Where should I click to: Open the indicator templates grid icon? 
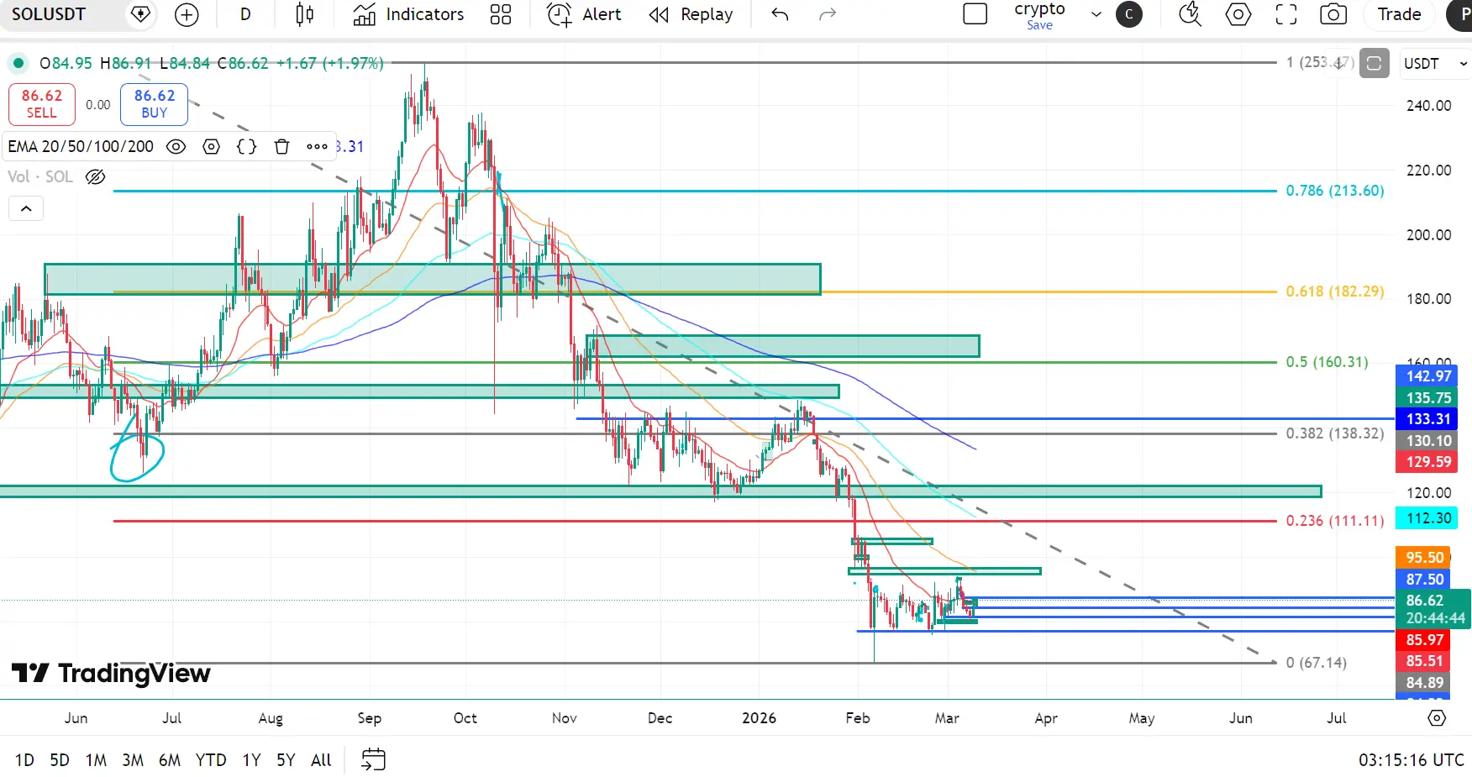tap(501, 14)
